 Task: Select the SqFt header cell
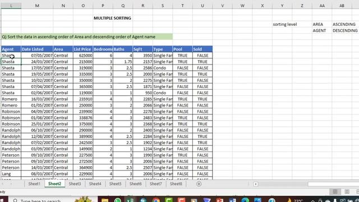pos(142,49)
